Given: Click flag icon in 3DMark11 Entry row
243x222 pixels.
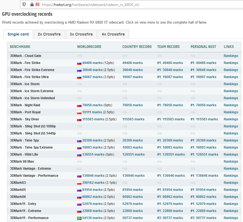Looking at the screenshot, I should pos(79,204).
